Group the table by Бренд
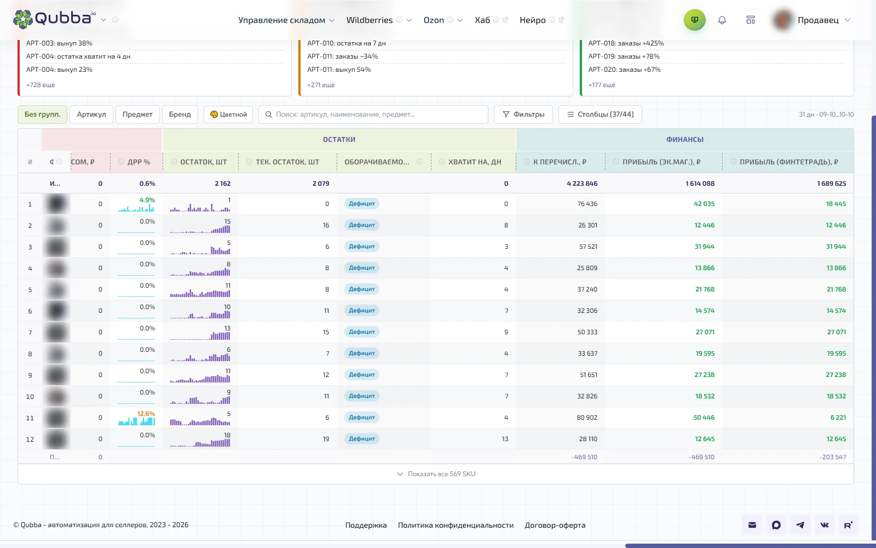This screenshot has height=548, width=876. tap(180, 115)
